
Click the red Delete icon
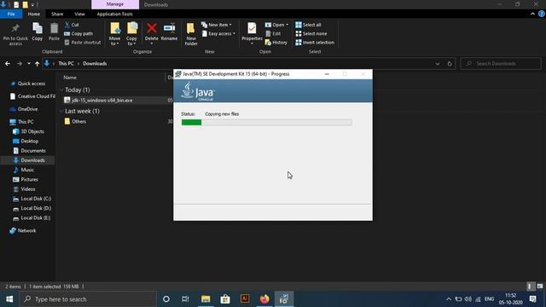click(152, 29)
